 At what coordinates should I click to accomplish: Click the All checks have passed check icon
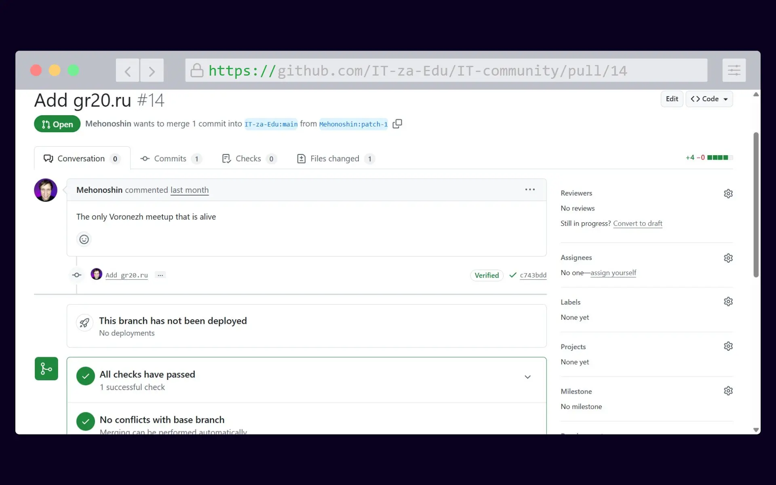pyautogui.click(x=86, y=376)
